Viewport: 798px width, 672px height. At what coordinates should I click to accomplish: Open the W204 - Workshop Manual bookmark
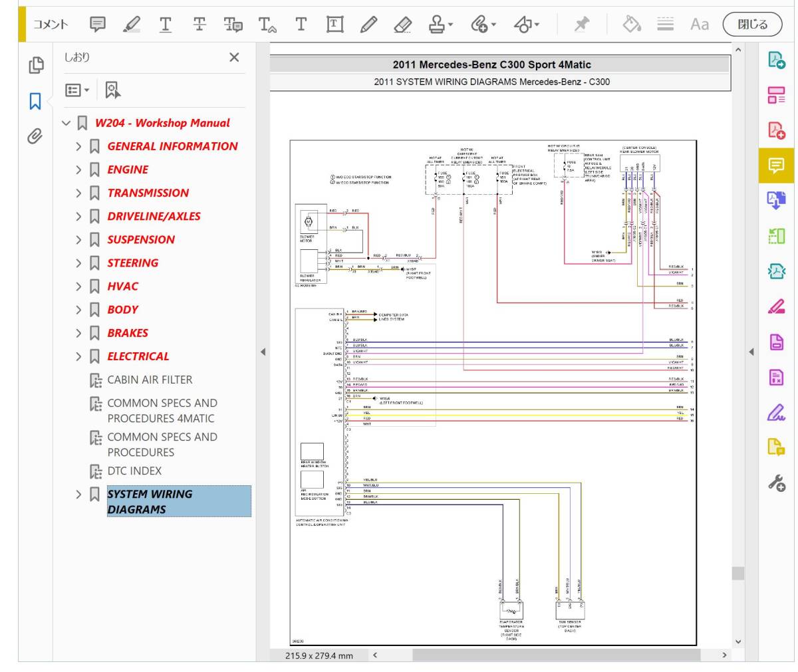tap(162, 123)
